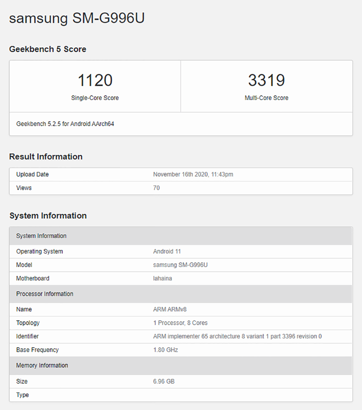Select the 'ARM implementer 65 architecture 8' identifier value

237,336
